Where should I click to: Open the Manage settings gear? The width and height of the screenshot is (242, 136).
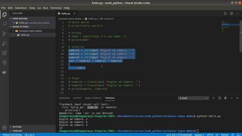click(x=4, y=128)
